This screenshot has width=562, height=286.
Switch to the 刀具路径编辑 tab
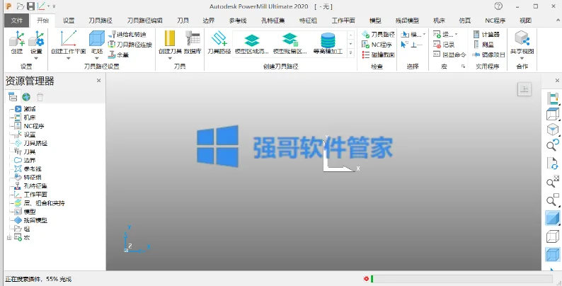(145, 21)
